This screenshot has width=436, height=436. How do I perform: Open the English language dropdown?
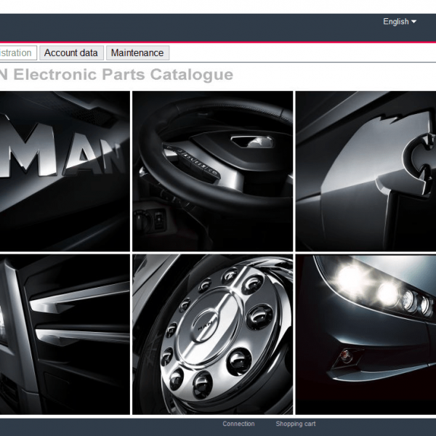(399, 22)
